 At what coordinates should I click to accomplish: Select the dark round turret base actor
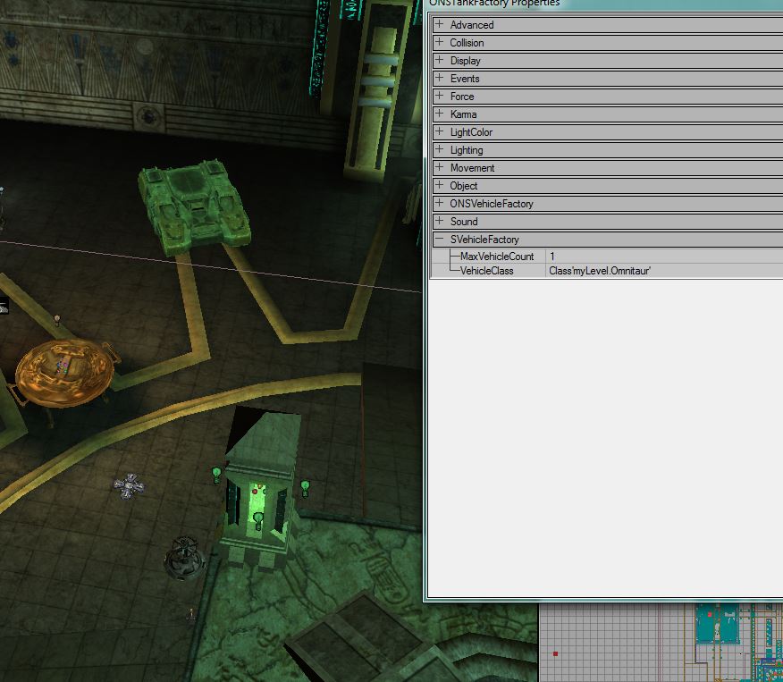185,556
